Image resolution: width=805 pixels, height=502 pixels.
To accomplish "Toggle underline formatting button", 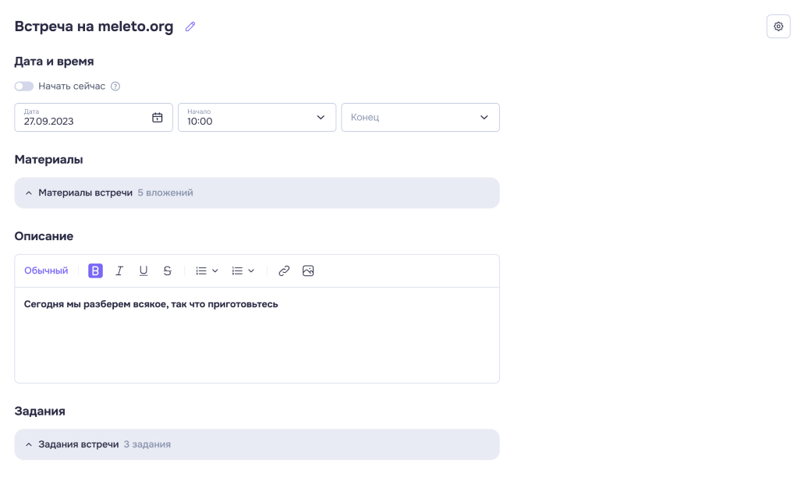I will click(144, 270).
